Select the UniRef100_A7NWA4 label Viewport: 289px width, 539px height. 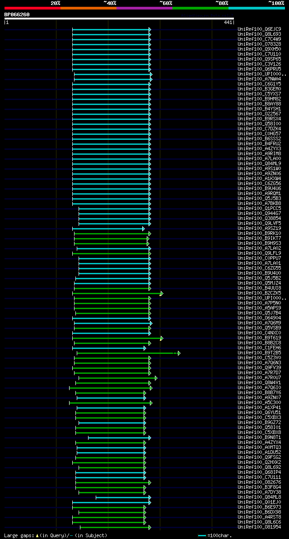[x=259, y=79]
